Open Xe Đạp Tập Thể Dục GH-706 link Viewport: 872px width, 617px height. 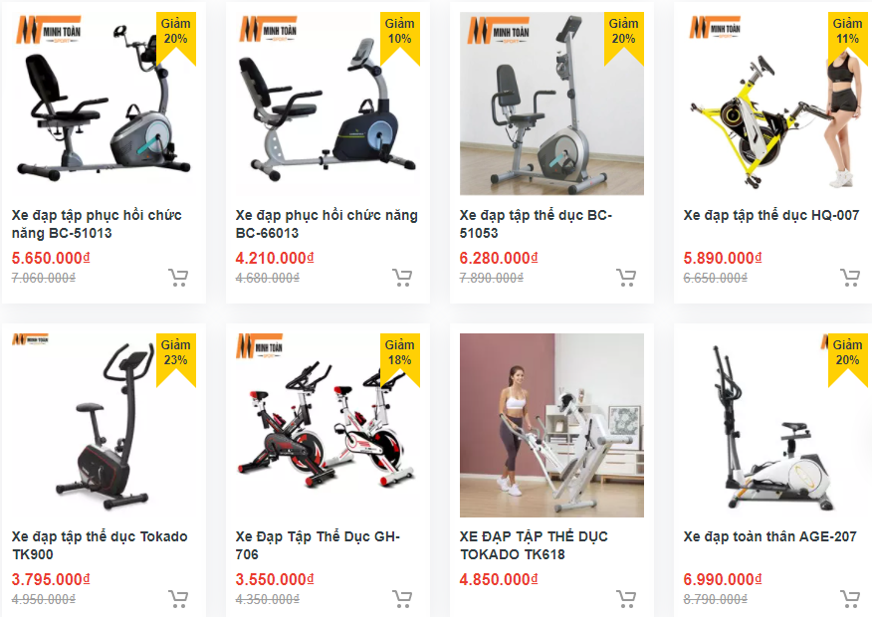click(318, 545)
